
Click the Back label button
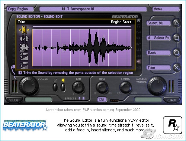(x=158, y=53)
